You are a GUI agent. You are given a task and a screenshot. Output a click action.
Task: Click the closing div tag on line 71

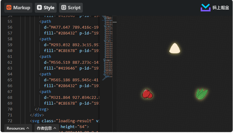(37, 115)
